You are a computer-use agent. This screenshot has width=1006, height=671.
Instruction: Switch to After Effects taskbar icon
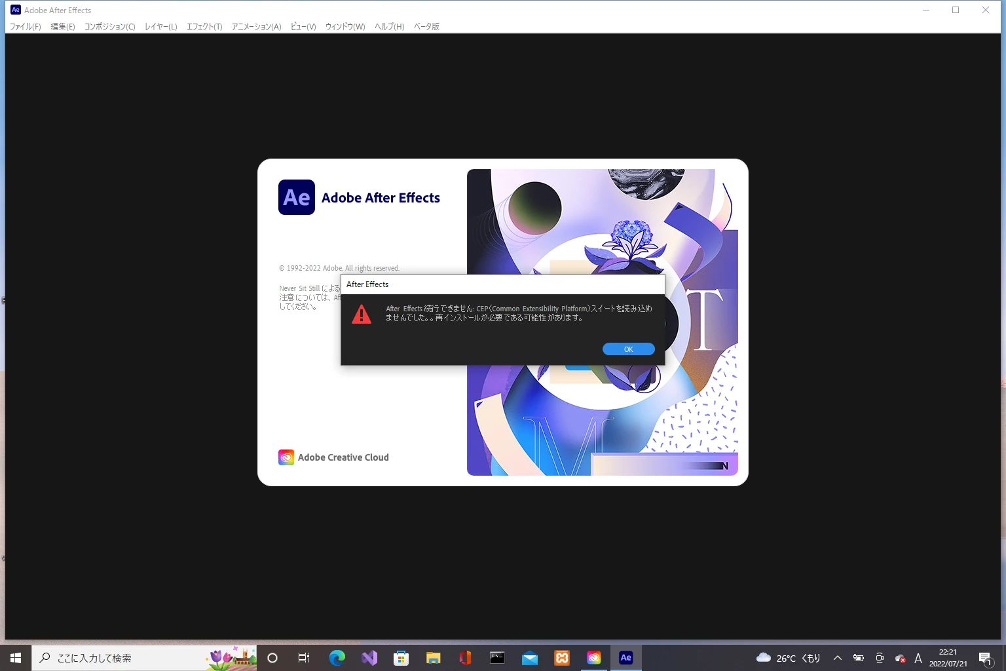point(626,658)
